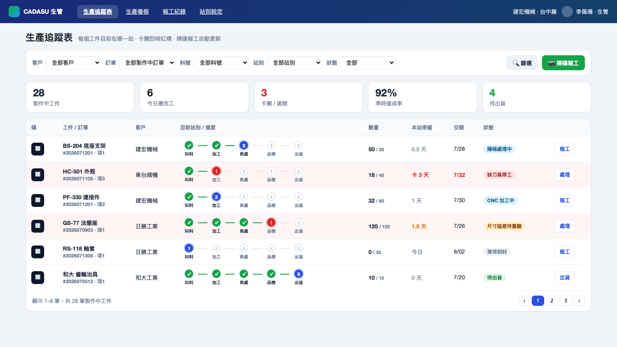617x347 pixels.
Task: Click the 待出貨 stat card
Action: click(537, 97)
